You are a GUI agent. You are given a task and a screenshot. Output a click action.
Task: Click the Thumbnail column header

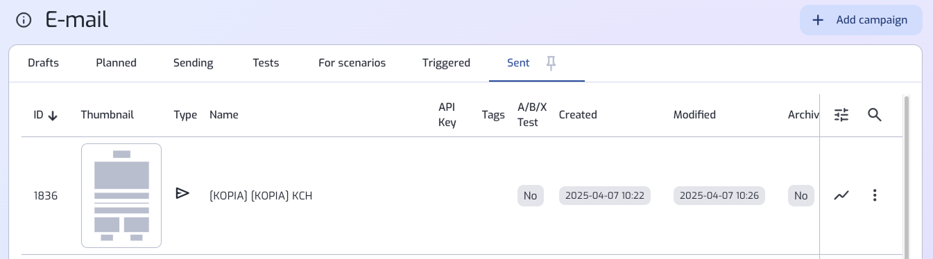pyautogui.click(x=108, y=115)
